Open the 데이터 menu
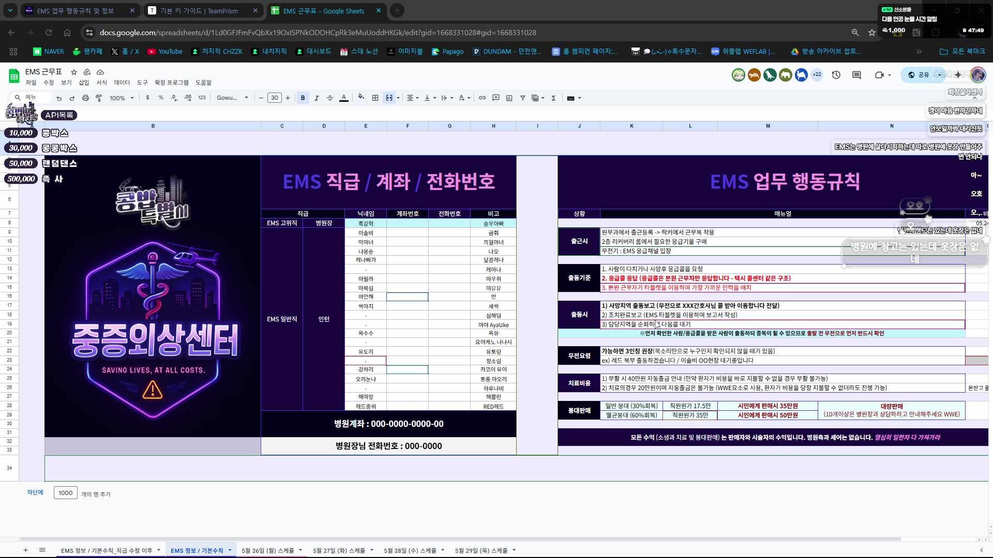The height and width of the screenshot is (558, 993). pyautogui.click(x=122, y=83)
